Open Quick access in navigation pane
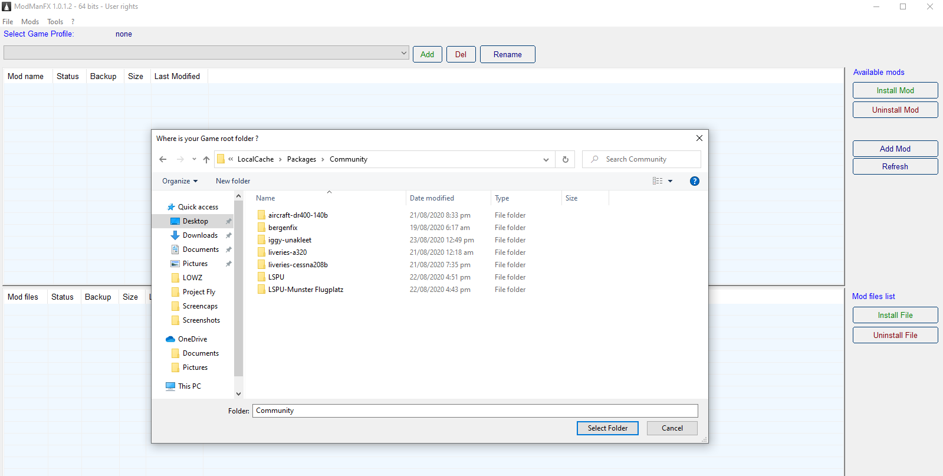This screenshot has width=943, height=476. 198,207
